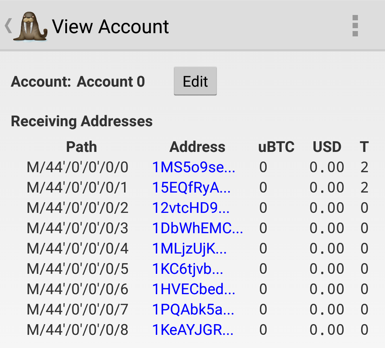Click the uBTC column header
The width and height of the screenshot is (385, 348).
pyautogui.click(x=276, y=147)
